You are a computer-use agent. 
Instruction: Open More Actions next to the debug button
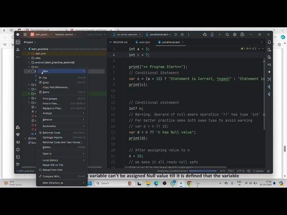coord(188,34)
